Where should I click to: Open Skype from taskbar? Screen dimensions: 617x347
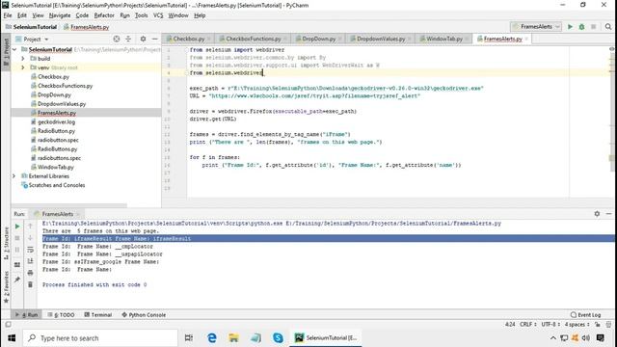tap(278, 338)
